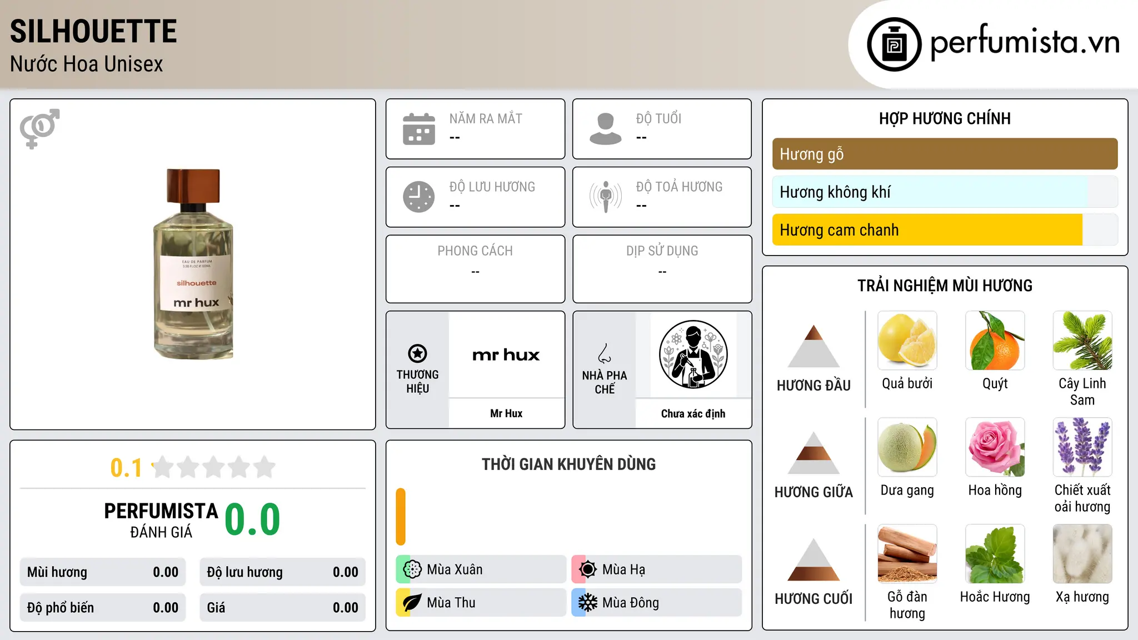Click the unisex gender symbol icon
1138x640 pixels.
[39, 128]
